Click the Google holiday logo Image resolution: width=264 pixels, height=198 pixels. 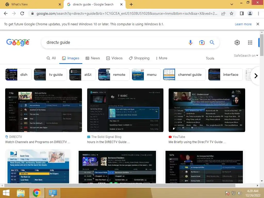(x=18, y=42)
